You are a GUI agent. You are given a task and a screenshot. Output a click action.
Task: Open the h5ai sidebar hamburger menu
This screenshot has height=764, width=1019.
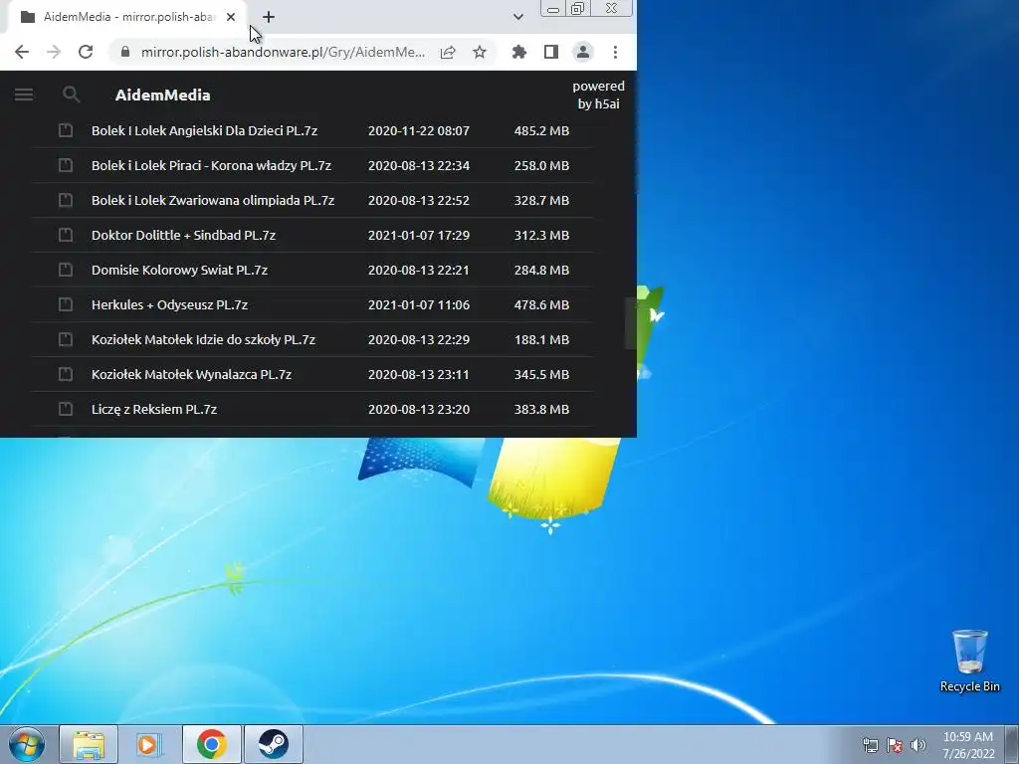[24, 95]
